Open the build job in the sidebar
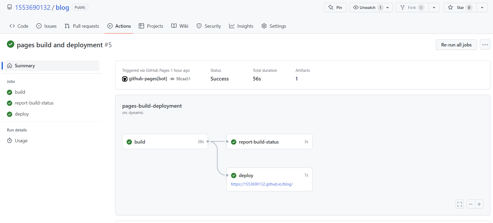Image resolution: width=493 pixels, height=223 pixels. [x=52, y=92]
